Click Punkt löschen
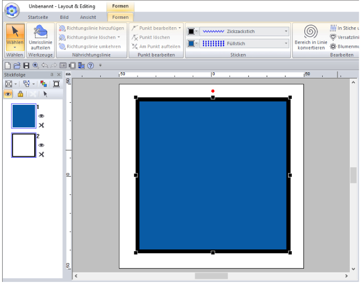 pyautogui.click(x=151, y=37)
